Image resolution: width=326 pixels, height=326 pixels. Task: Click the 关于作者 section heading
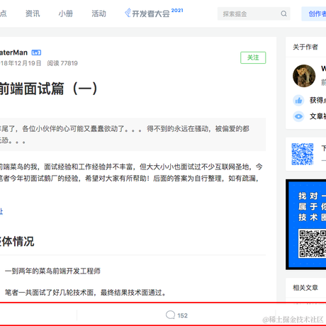305,47
